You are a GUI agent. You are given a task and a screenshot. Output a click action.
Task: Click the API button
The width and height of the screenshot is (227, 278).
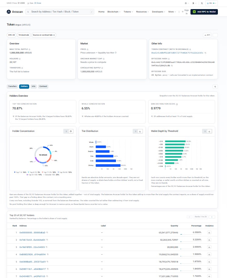point(207,35)
